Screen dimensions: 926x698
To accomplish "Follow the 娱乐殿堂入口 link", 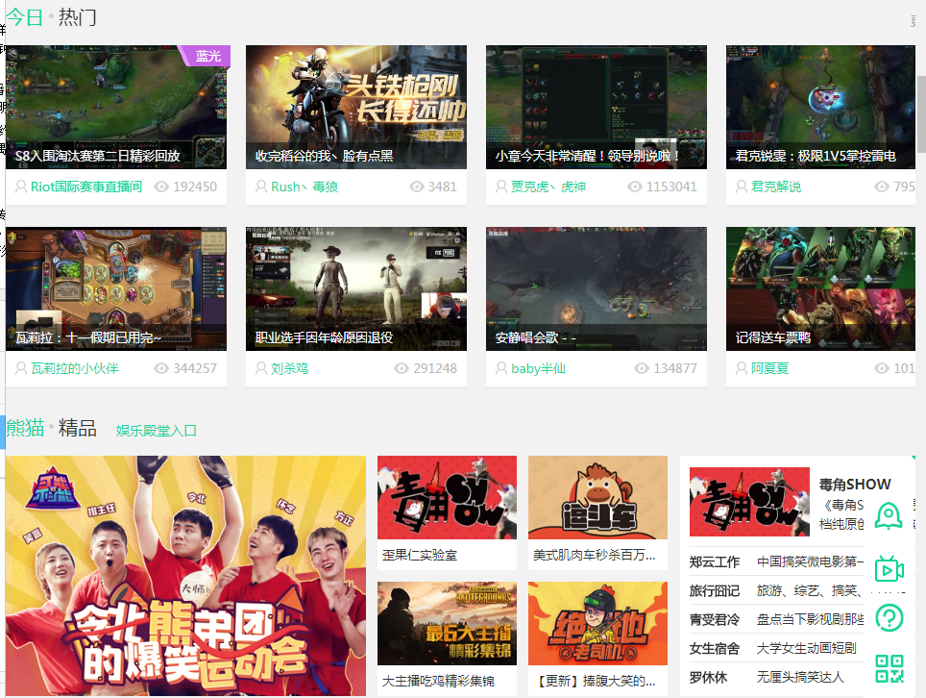I will coord(156,431).
